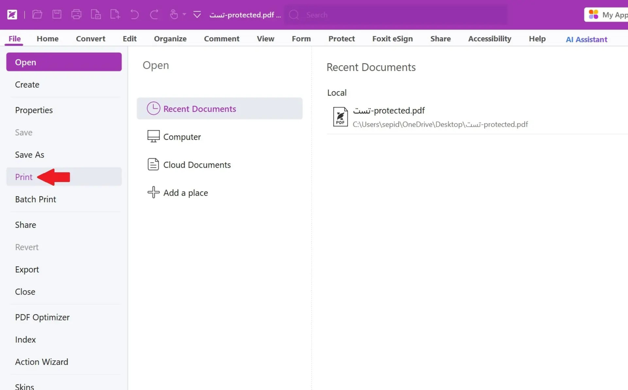Viewport: 628px width, 390px height.
Task: Switch to the Home tab
Action: coord(47,39)
